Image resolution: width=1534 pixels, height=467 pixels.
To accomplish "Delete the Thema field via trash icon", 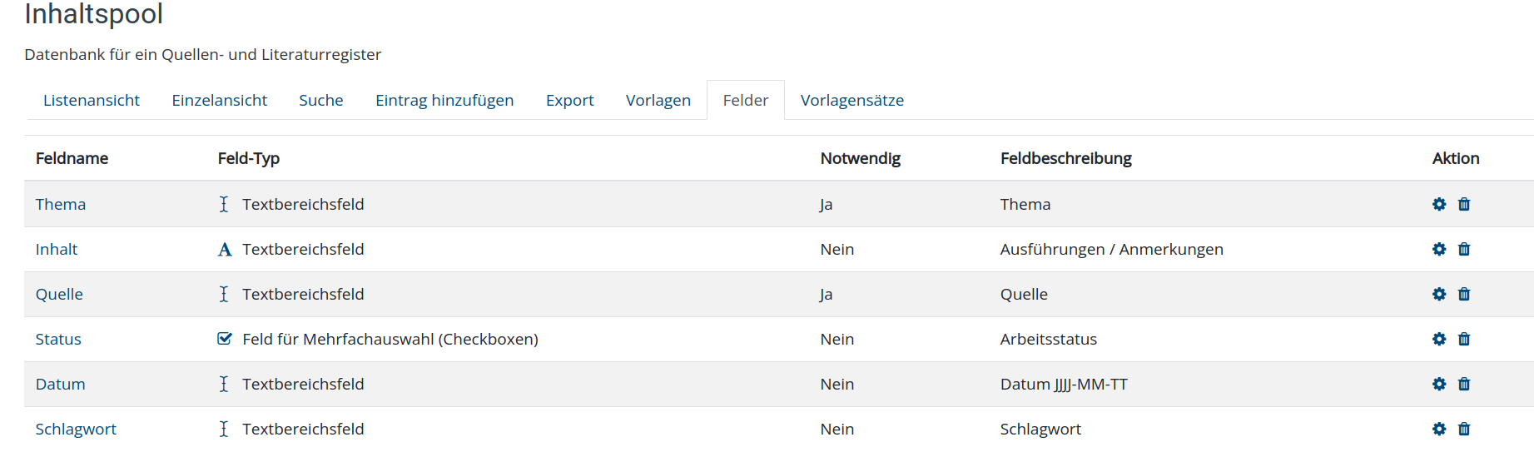I will coord(1464,204).
